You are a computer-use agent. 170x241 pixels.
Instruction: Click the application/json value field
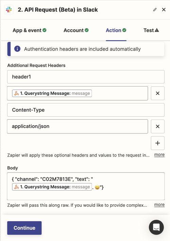click(x=77, y=126)
